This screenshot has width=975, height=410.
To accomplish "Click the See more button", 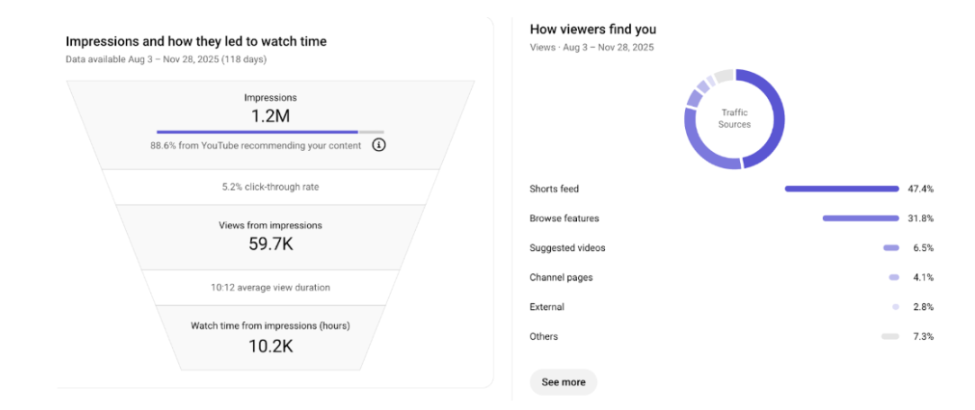I will pos(563,382).
